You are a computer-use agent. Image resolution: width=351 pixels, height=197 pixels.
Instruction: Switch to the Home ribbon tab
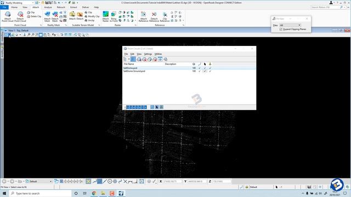coord(14,7)
